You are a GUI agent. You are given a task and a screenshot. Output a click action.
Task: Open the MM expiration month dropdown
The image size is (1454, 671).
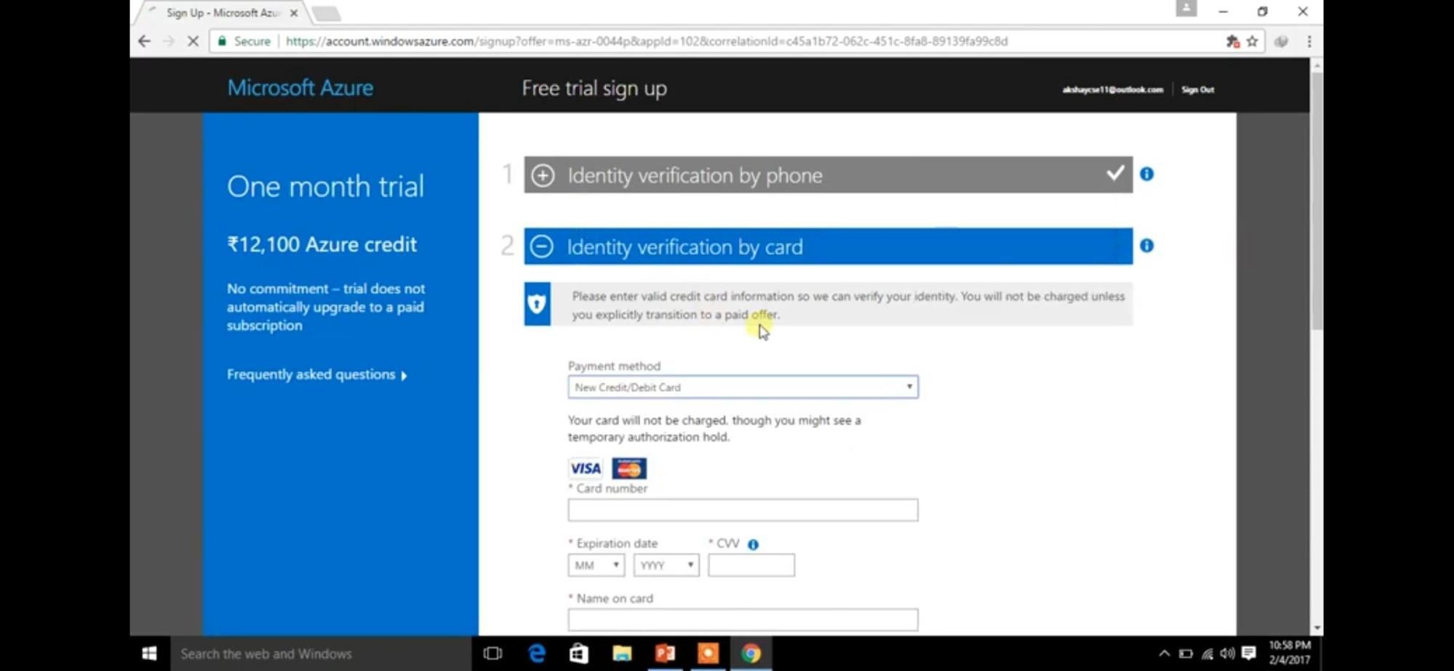click(x=596, y=565)
